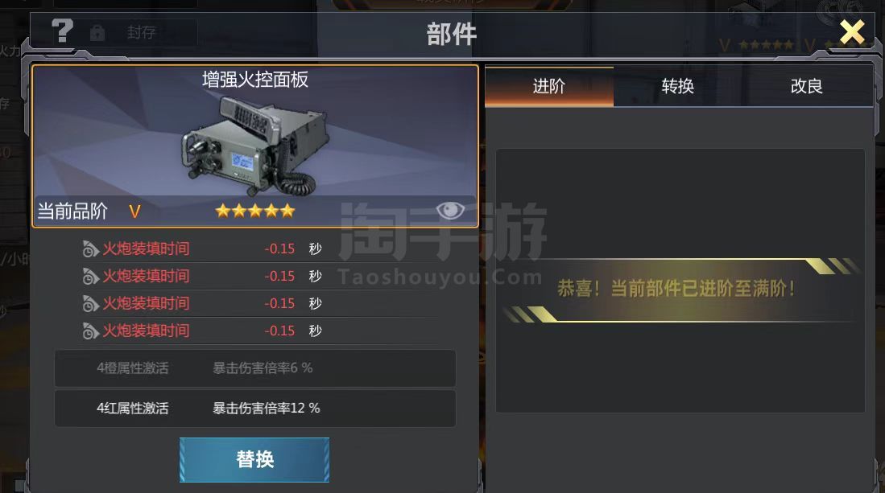Select the 4橙属性激活 bonus row
885x493 pixels.
(255, 368)
